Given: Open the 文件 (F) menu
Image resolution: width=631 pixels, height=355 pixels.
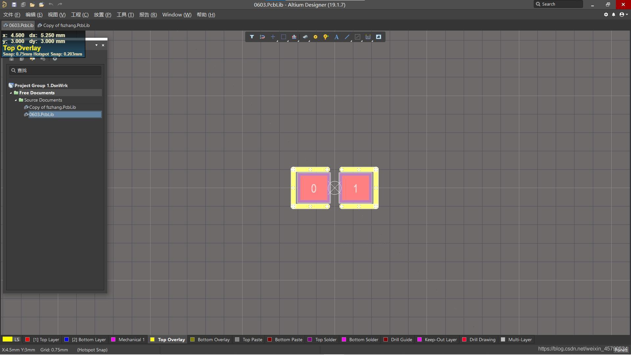Looking at the screenshot, I should pos(12,15).
